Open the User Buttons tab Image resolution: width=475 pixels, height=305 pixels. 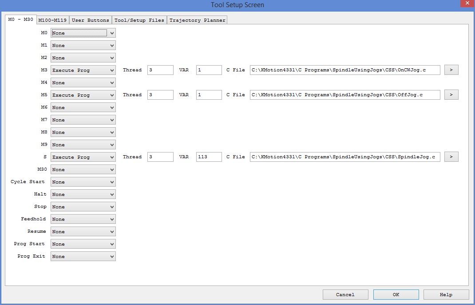click(x=90, y=20)
